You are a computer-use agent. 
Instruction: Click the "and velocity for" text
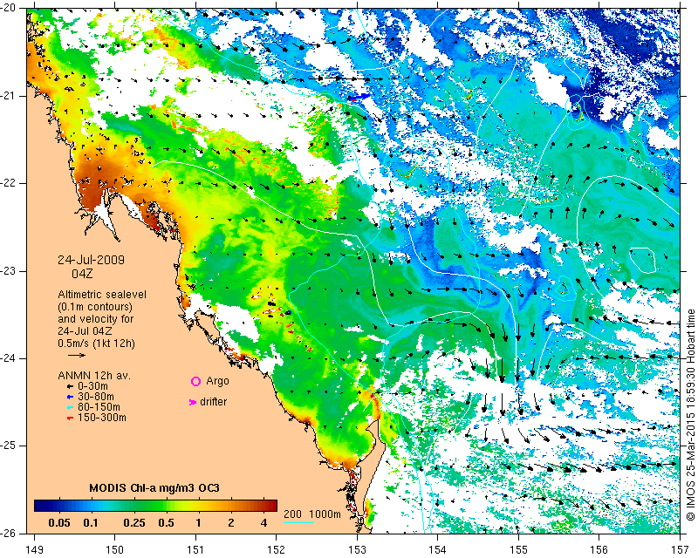pos(96,319)
